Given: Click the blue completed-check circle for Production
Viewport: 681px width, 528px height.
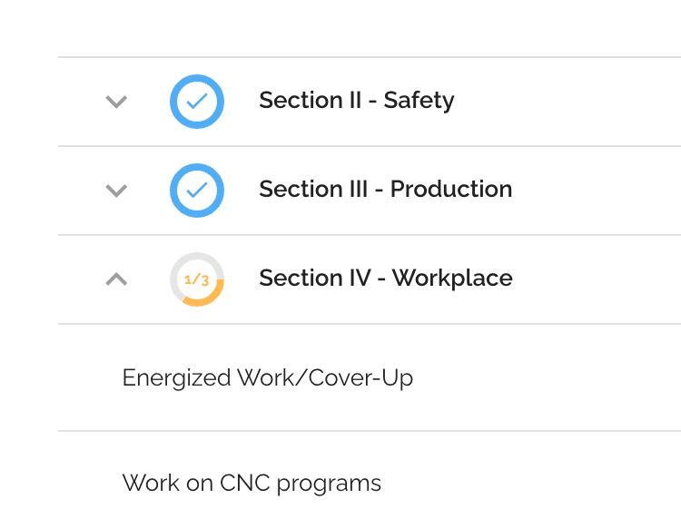Looking at the screenshot, I should (197, 191).
